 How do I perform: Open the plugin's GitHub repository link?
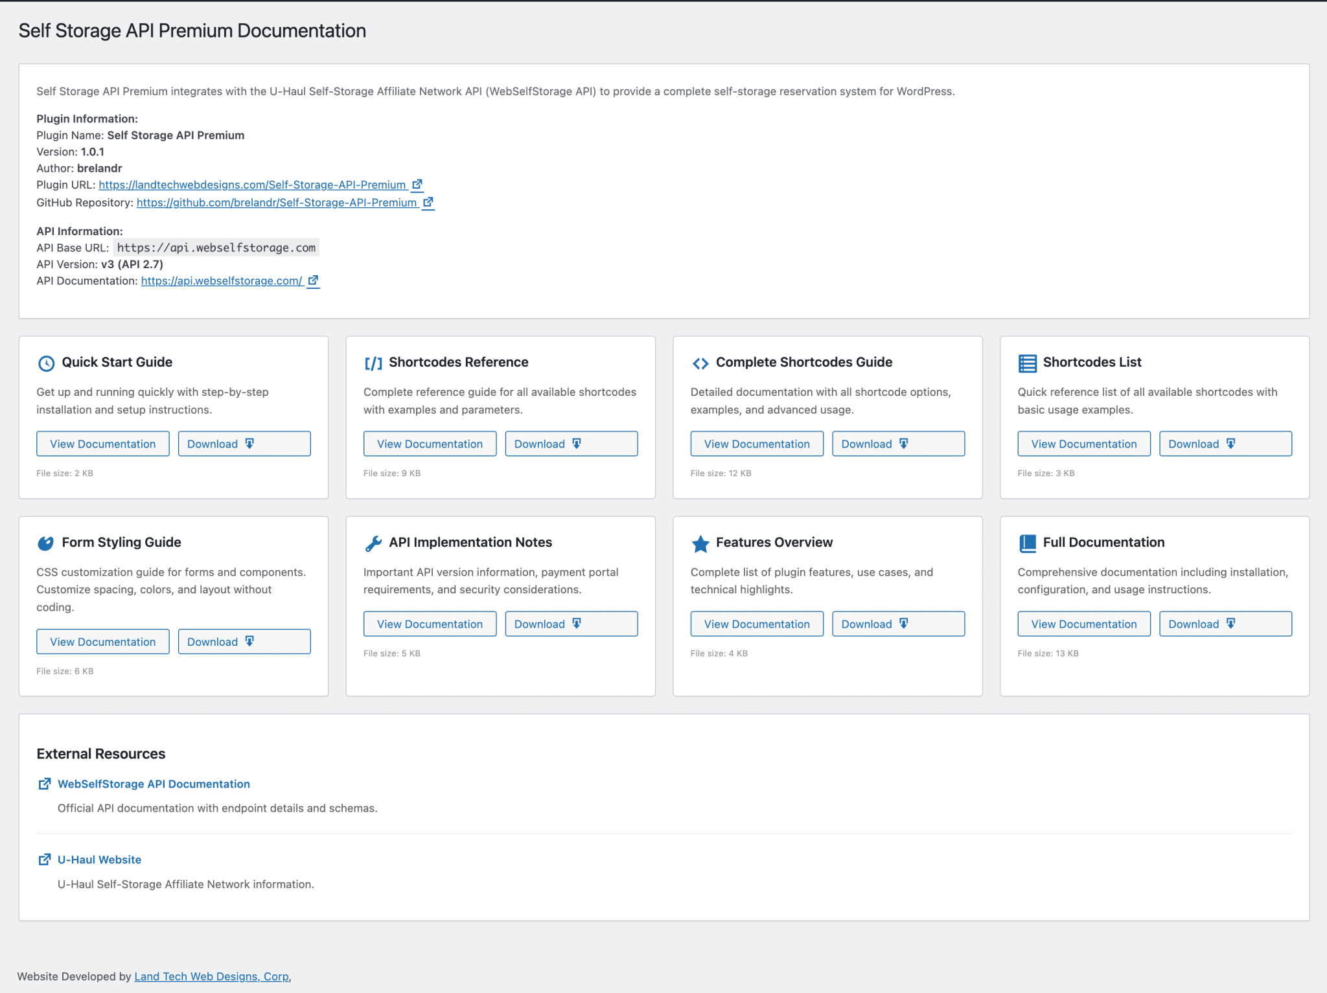[x=276, y=202]
